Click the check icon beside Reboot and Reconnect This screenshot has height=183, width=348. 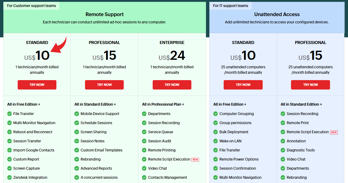9,132
